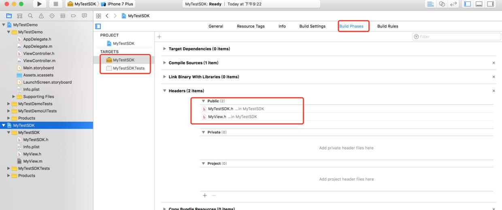Open the find navigator magnifier

click(30, 16)
